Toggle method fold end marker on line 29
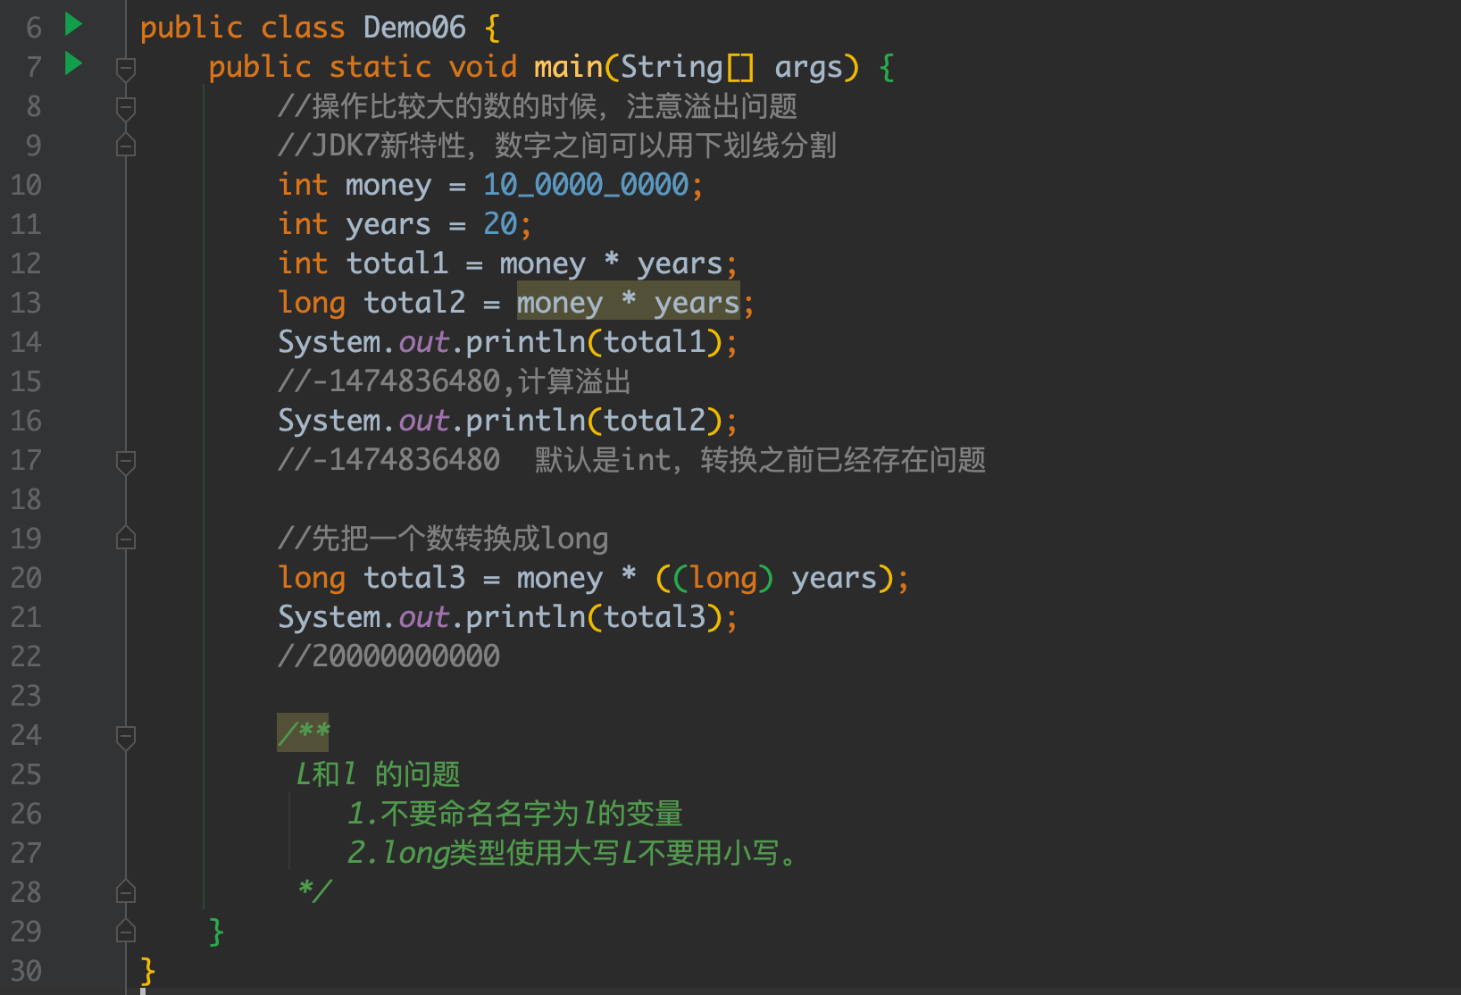 (126, 932)
